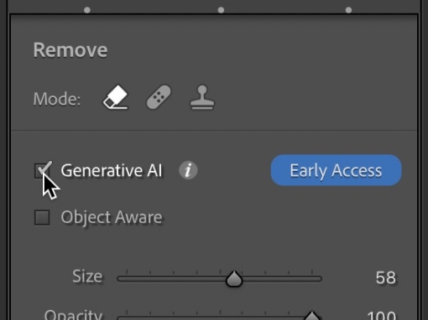Click the Object Aware label text

click(112, 217)
